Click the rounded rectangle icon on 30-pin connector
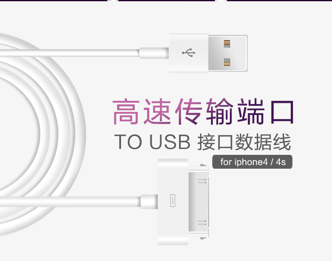 coord(173,201)
